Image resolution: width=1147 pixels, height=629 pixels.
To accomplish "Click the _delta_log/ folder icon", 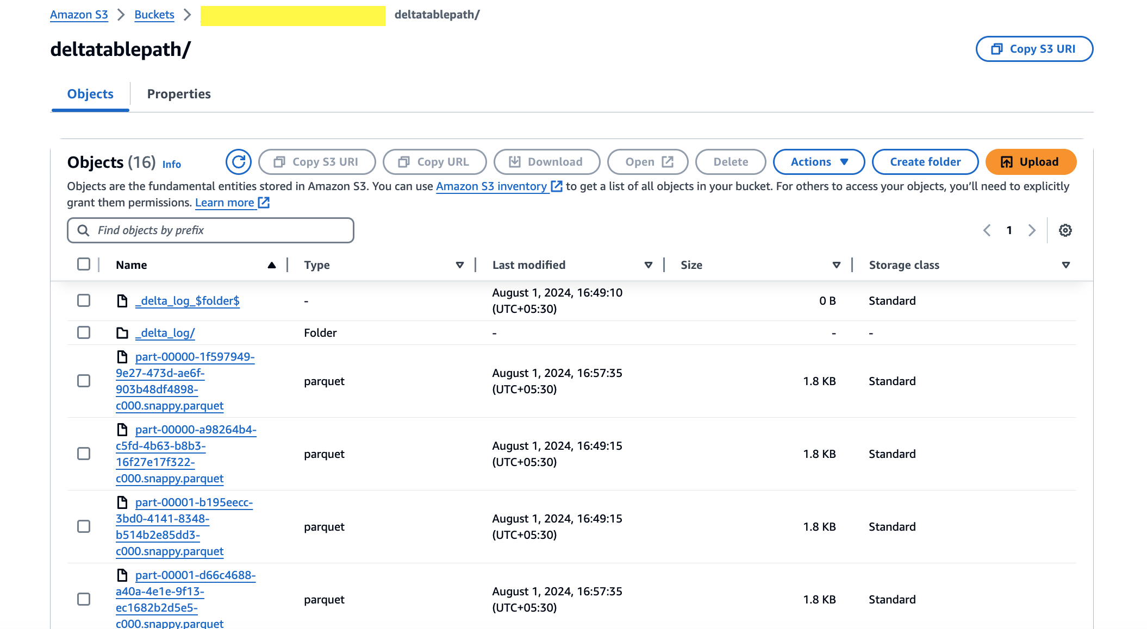I will point(122,333).
